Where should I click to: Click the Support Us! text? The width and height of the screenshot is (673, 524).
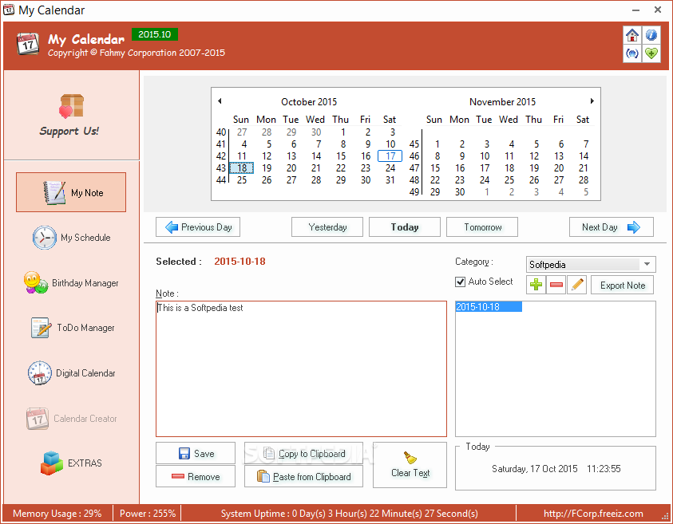tap(69, 131)
